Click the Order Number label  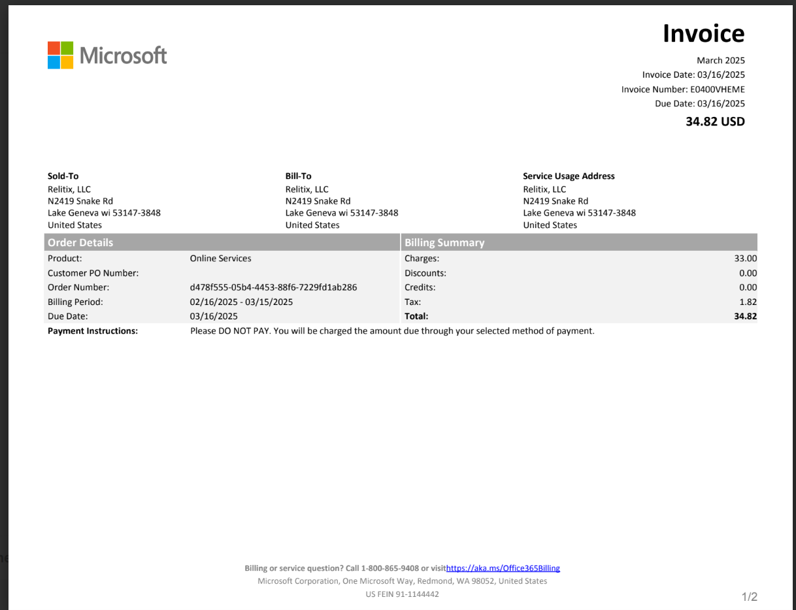(78, 287)
